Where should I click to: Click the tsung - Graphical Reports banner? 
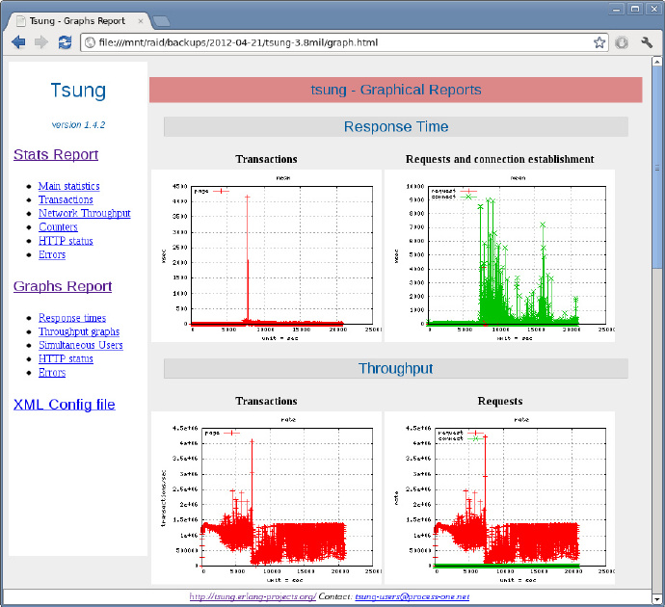(x=396, y=90)
